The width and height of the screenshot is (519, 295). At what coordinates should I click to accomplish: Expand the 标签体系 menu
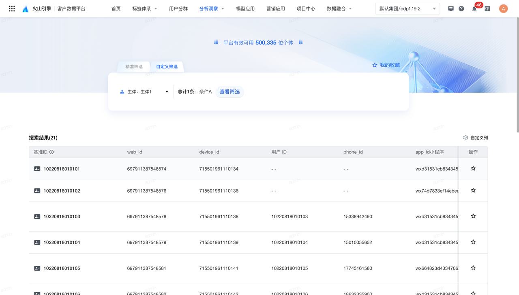click(x=145, y=8)
